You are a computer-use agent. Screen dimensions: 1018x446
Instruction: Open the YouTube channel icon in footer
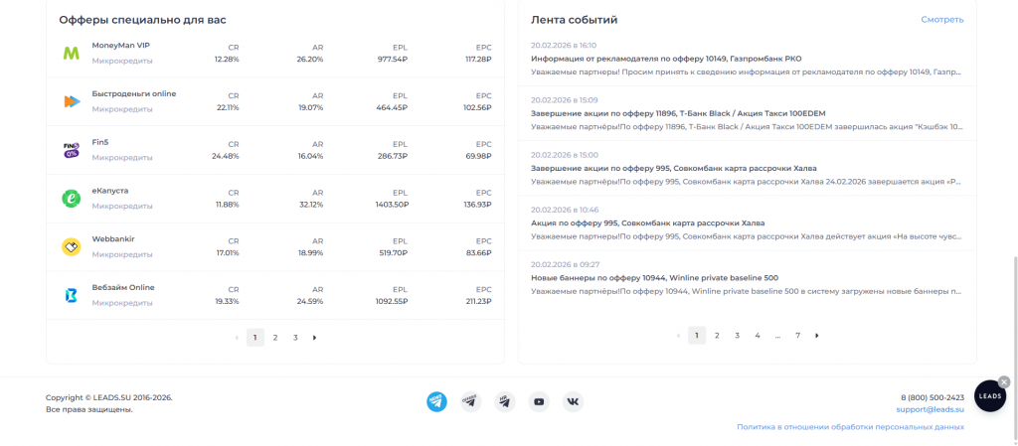click(539, 401)
